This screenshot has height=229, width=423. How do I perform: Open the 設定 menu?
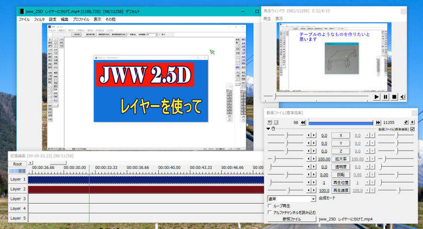pyautogui.click(x=53, y=19)
